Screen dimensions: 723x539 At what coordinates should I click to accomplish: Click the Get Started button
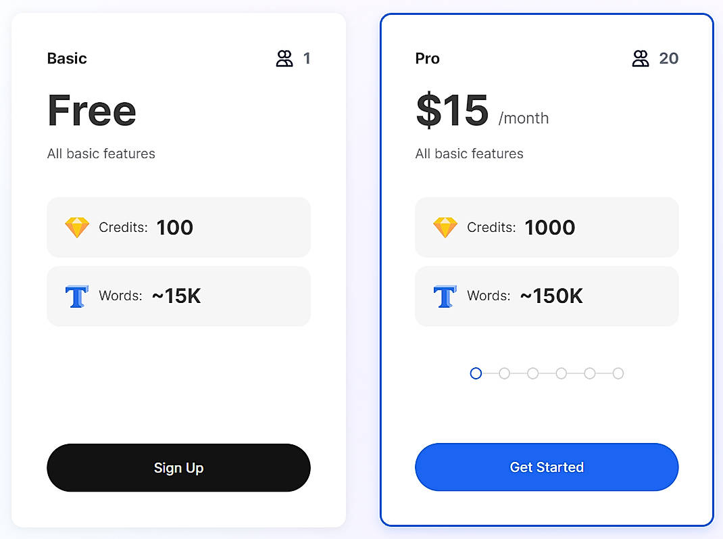point(546,467)
